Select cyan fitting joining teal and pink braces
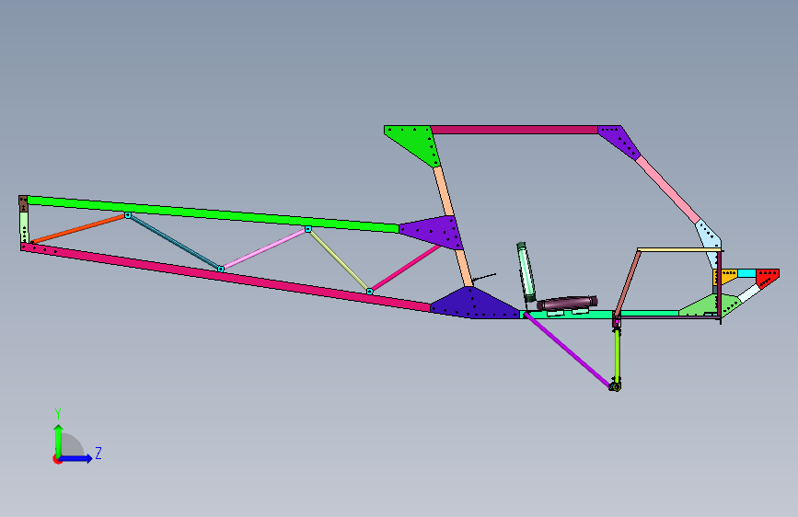The image size is (798, 517). tap(221, 269)
